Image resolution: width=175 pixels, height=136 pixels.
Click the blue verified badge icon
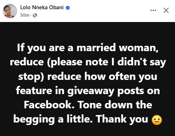click(68, 8)
